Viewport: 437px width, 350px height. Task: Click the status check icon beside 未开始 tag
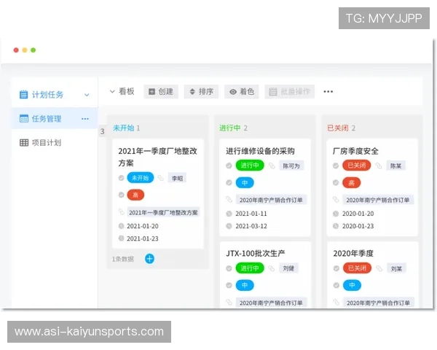(121, 178)
